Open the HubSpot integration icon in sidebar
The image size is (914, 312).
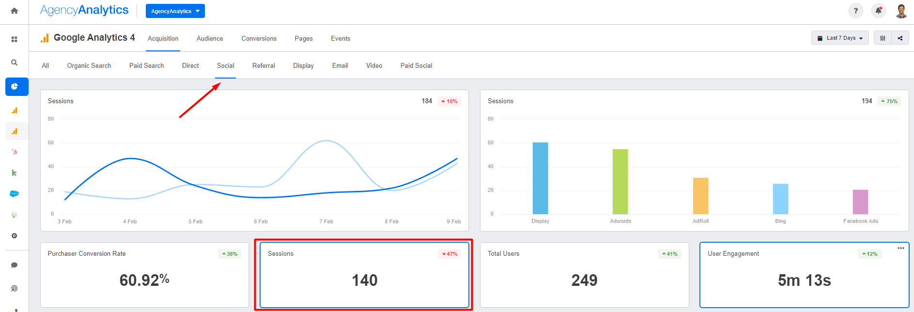[x=14, y=152]
